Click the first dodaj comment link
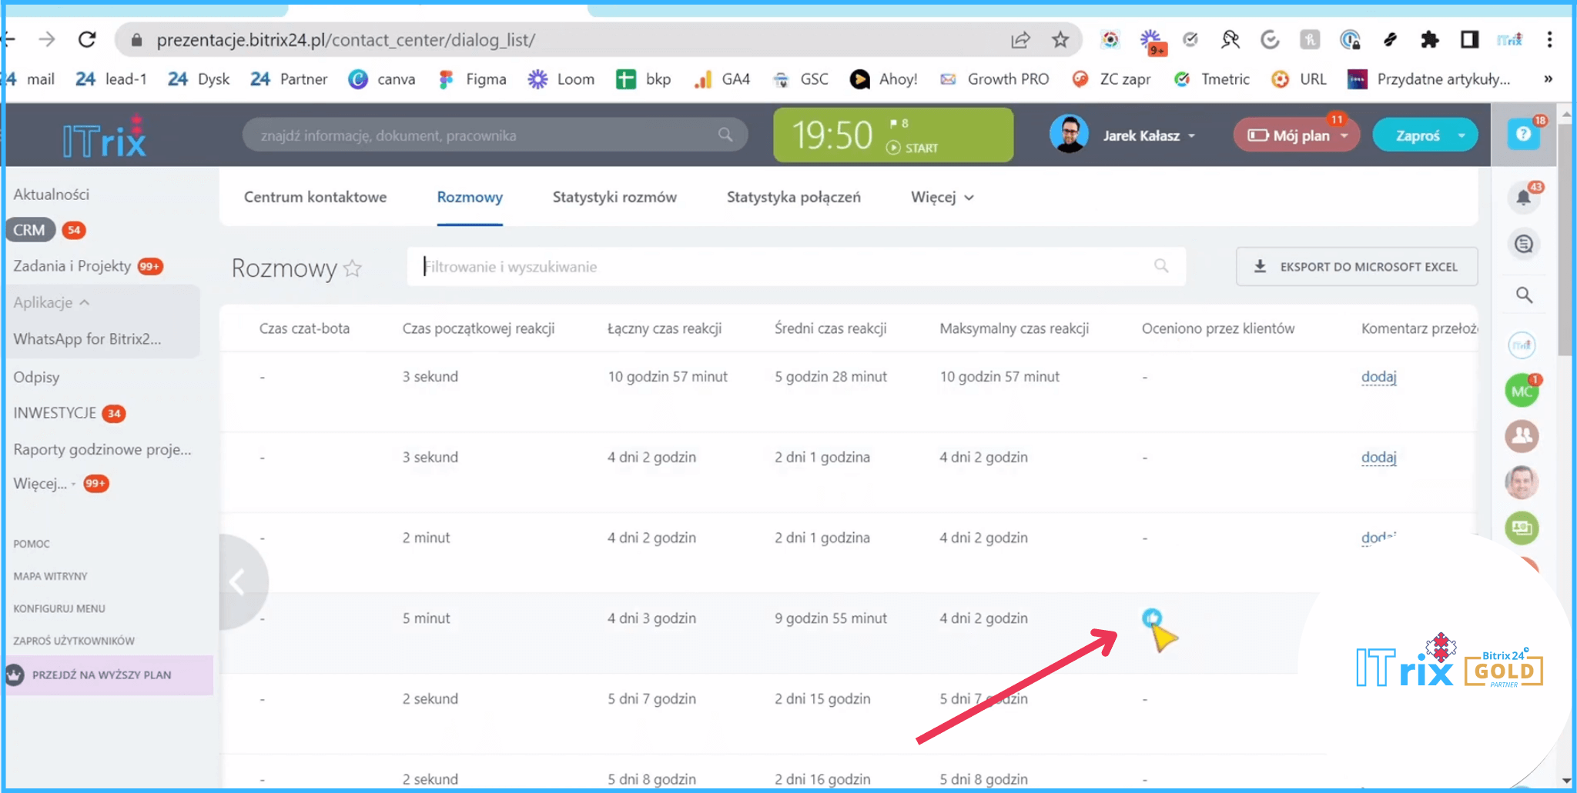This screenshot has width=1577, height=793. [x=1378, y=377]
